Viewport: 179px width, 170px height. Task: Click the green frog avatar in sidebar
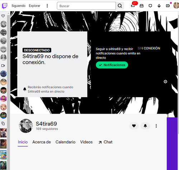tap(4, 115)
